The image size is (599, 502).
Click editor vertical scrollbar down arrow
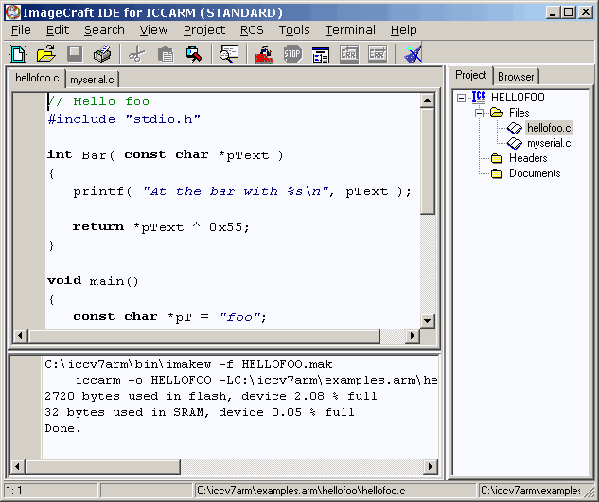[427, 320]
